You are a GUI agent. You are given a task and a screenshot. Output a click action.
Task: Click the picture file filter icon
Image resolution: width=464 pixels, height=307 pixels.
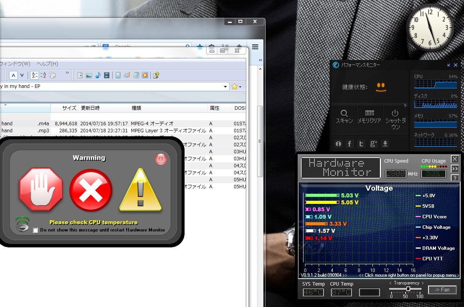89,75
